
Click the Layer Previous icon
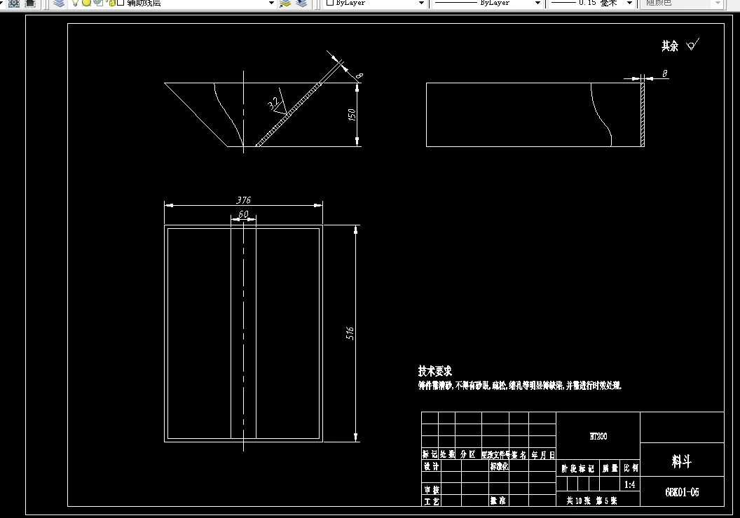[301, 3]
